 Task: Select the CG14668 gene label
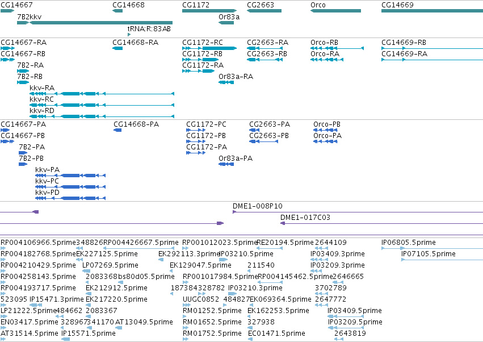(x=128, y=5)
